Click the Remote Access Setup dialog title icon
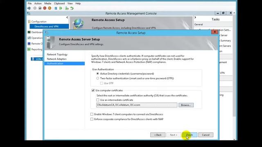Viewport: 262px width, 147px height. click(47, 33)
